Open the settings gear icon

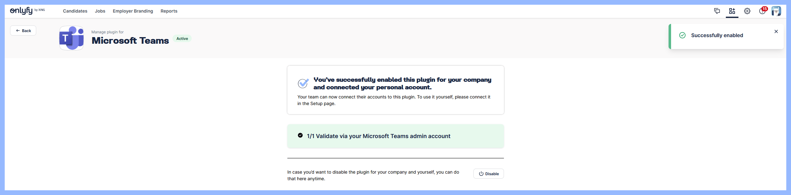pos(747,11)
